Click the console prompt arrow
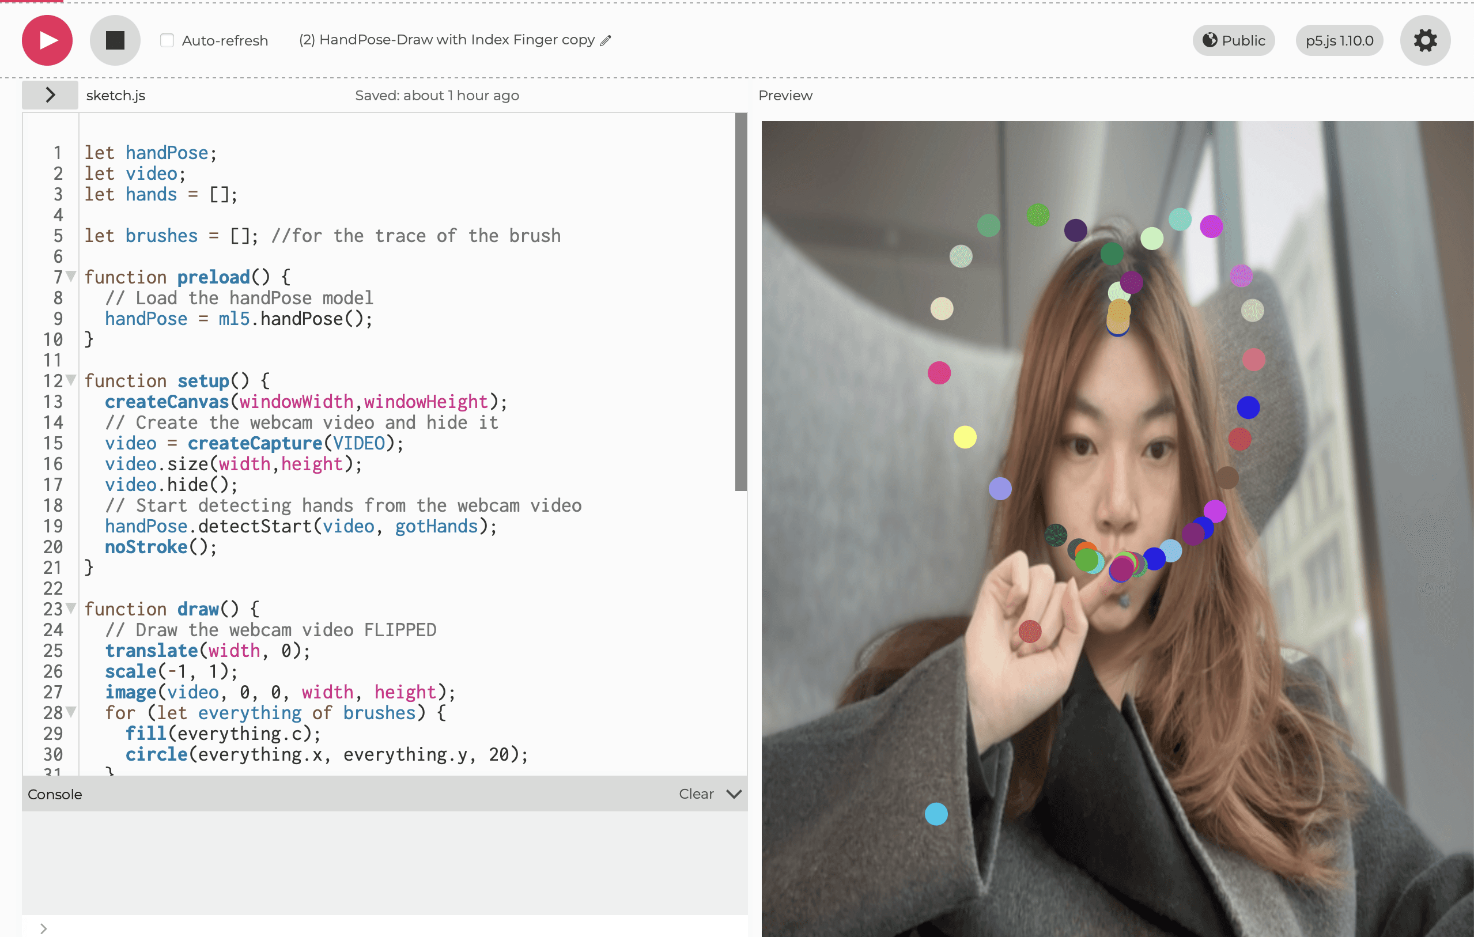Screen dimensions: 1474x937 click(x=43, y=928)
